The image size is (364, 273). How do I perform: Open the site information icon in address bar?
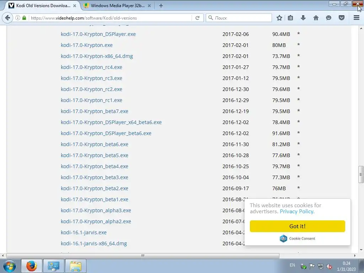[x=18, y=18]
